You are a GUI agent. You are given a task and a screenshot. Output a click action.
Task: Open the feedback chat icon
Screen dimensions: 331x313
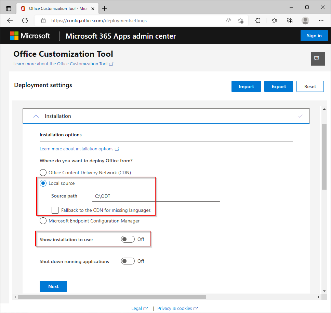tap(317, 58)
